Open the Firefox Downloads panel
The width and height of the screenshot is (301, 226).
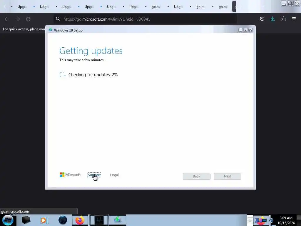[272, 19]
